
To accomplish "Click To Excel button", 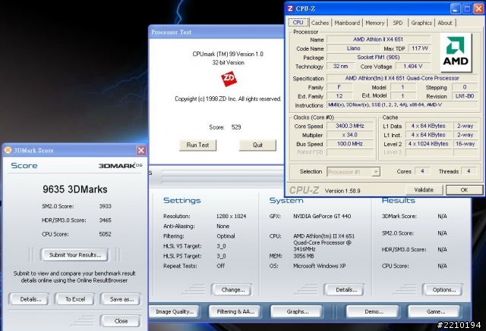I will [x=75, y=299].
